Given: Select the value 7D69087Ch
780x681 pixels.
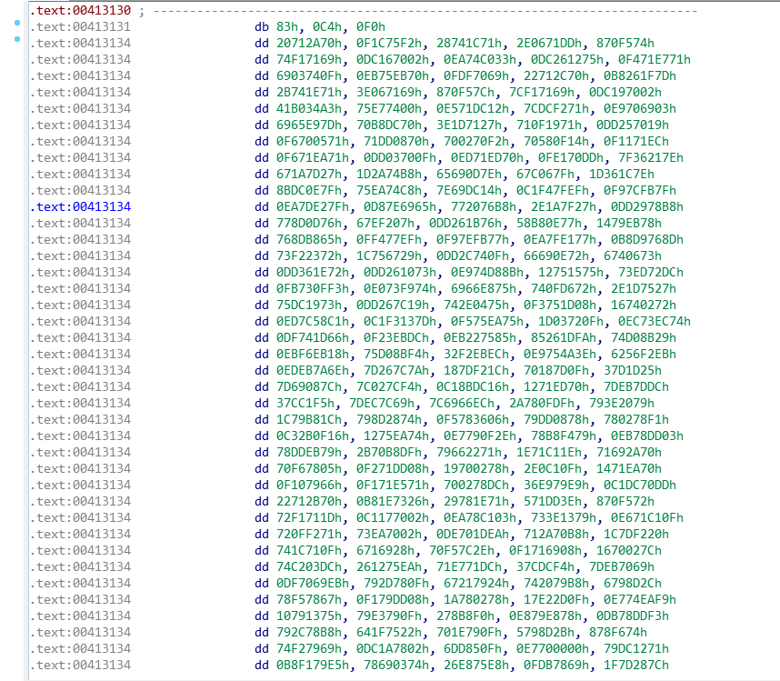Looking at the screenshot, I should pos(309,387).
